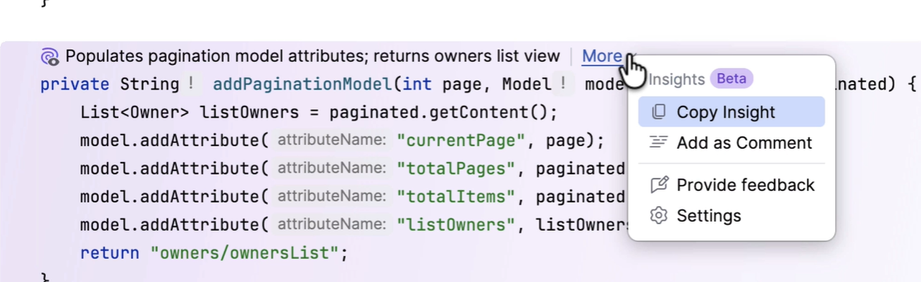Screen dimensions: 921x282
Task: Click attributeName hint on totalItems line
Action: 331,197
